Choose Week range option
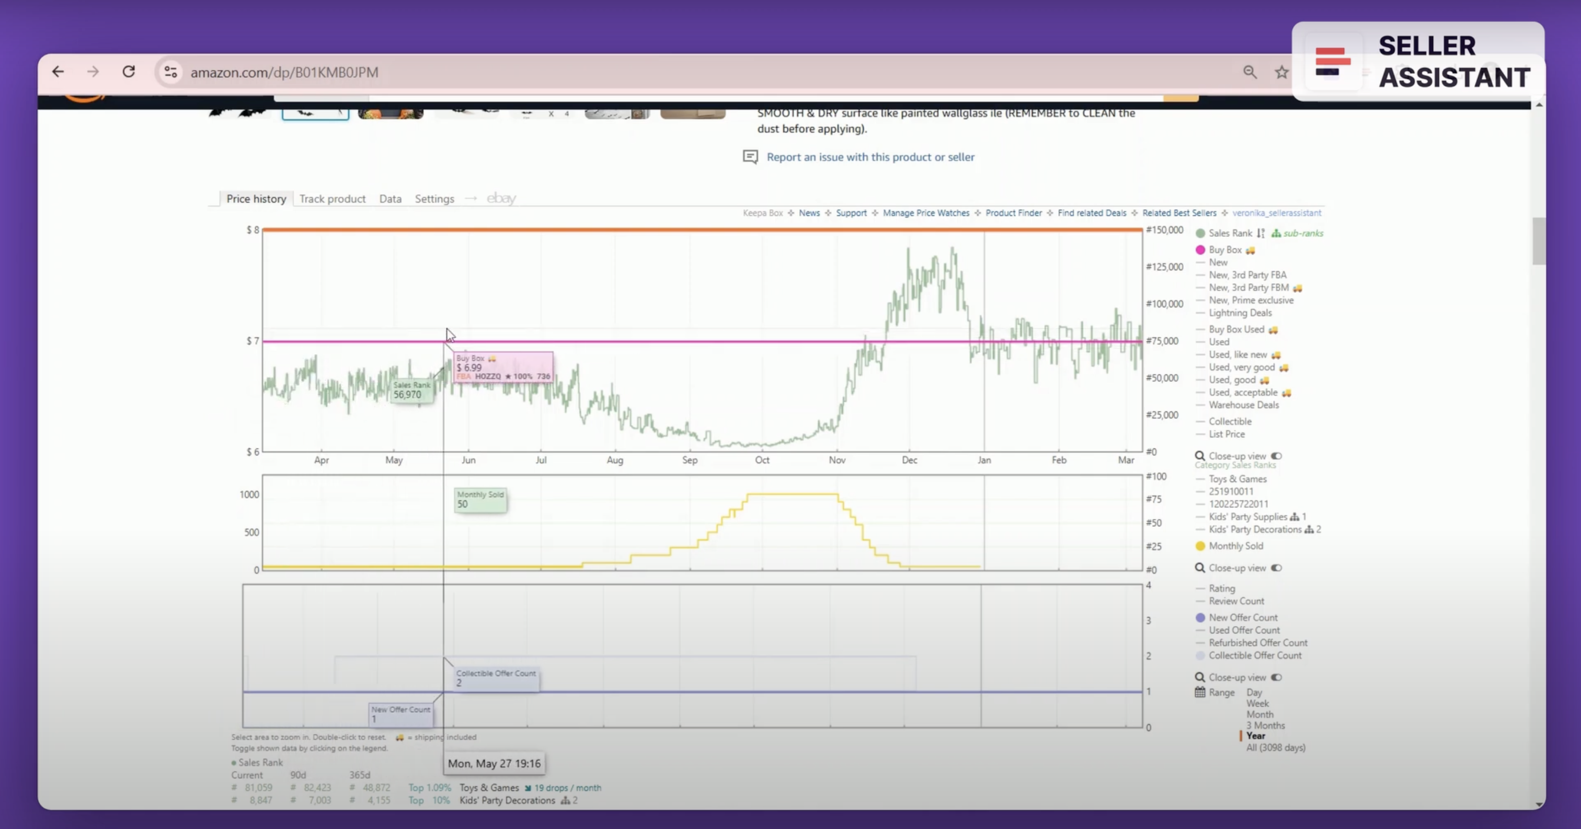Image resolution: width=1581 pixels, height=829 pixels. click(x=1257, y=704)
